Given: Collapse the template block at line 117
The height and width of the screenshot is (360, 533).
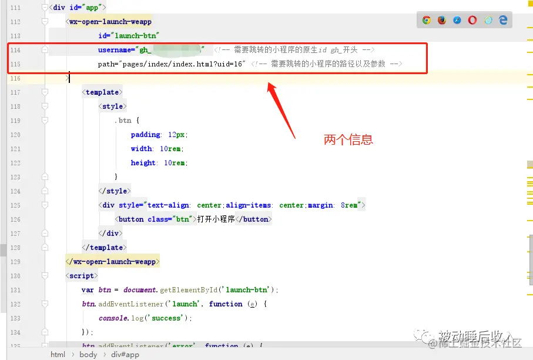Looking at the screenshot, I should 45,92.
